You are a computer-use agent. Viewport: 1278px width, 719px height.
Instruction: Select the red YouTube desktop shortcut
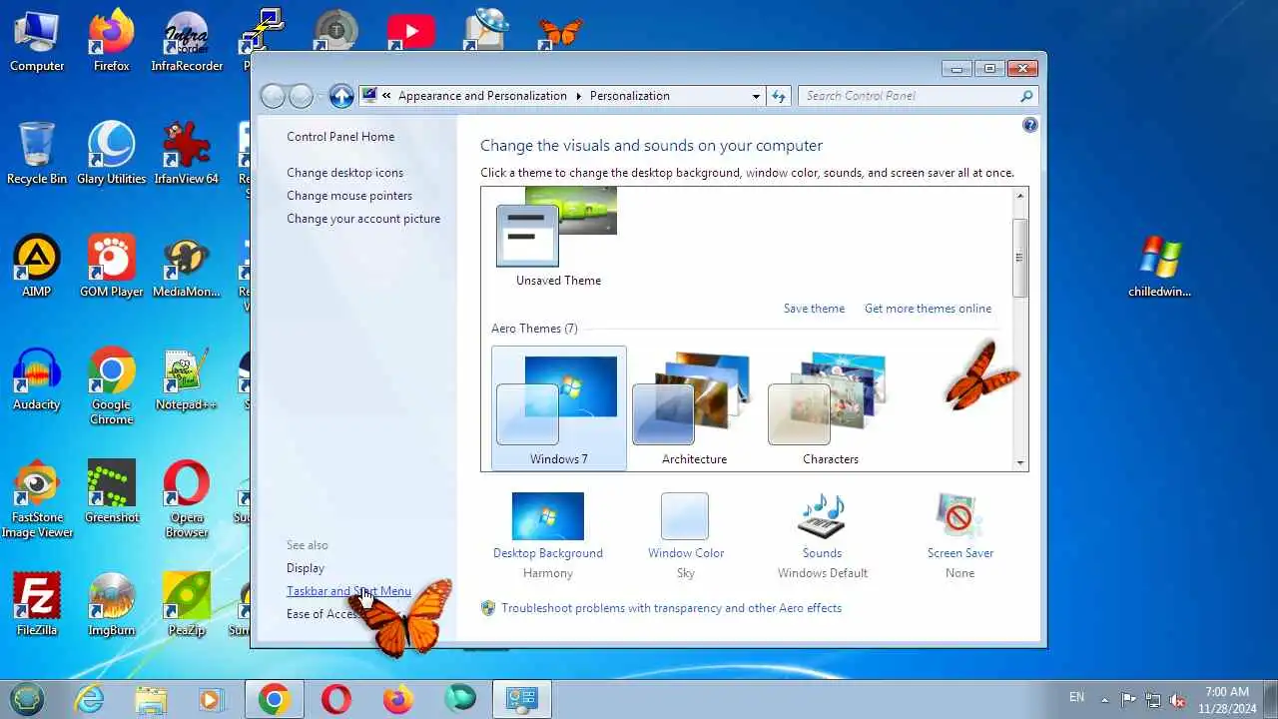(x=410, y=30)
